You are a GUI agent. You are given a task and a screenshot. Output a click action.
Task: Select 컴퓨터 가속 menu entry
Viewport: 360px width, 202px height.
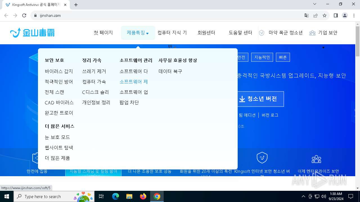pyautogui.click(x=94, y=82)
